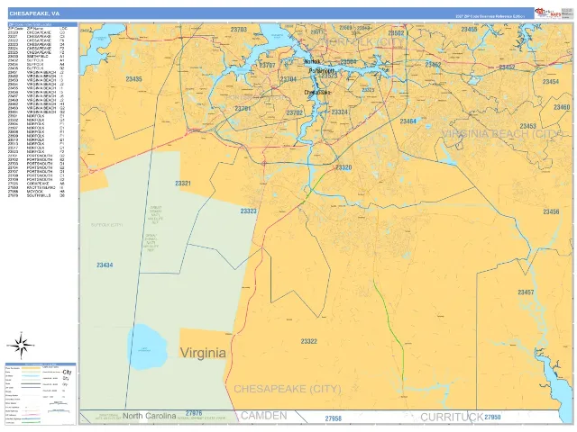Image resolution: width=577 pixels, height=432 pixels.
Task: Click the yellow swatch in the legend
Action: pos(31,368)
